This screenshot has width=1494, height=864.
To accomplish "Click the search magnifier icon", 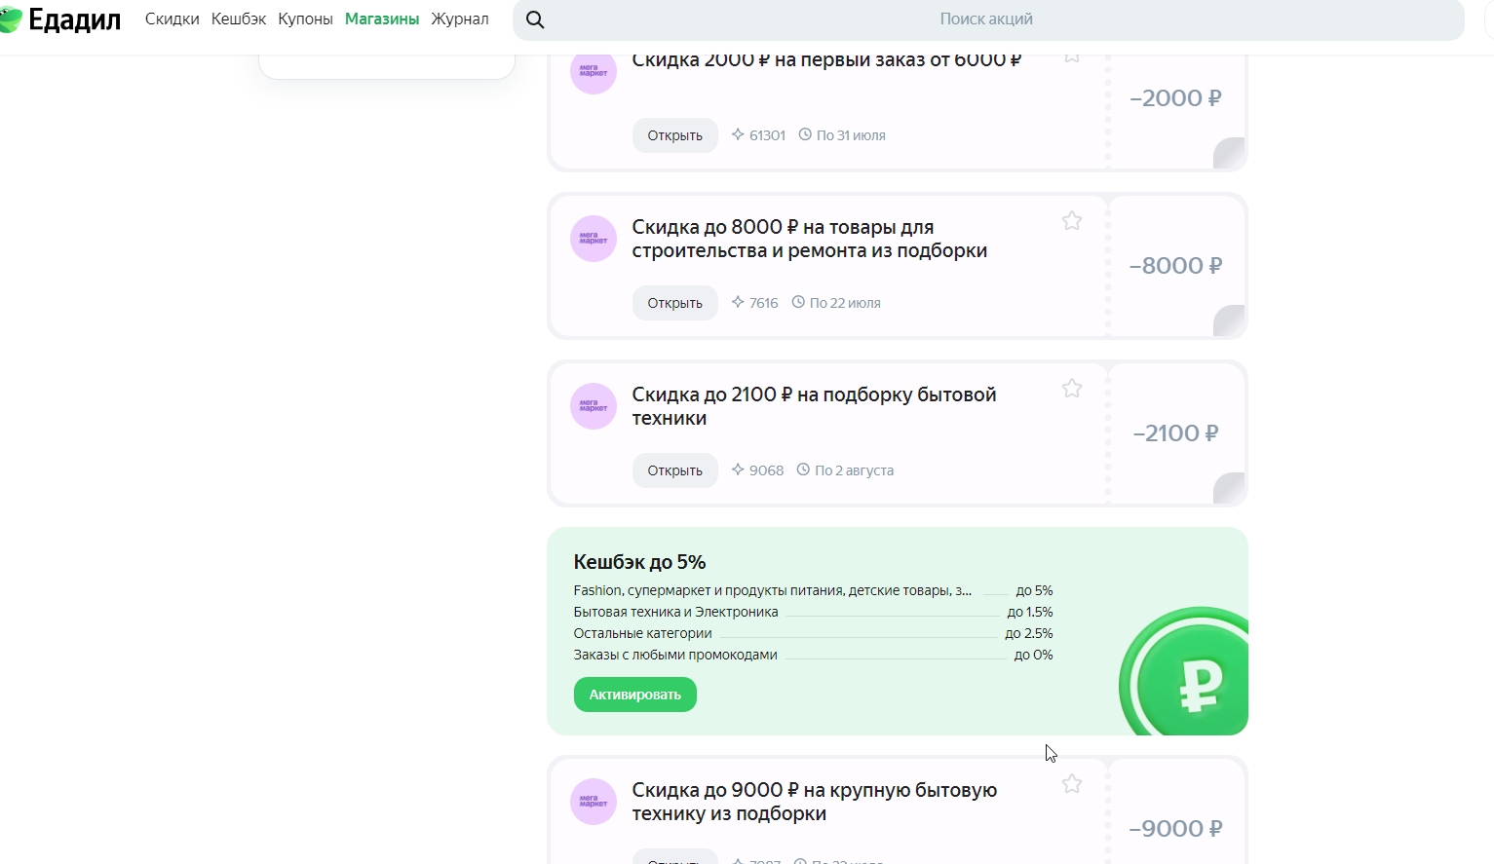I will (x=535, y=19).
